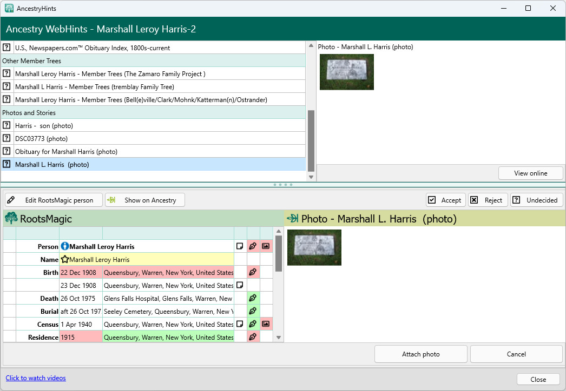Click the splitter dots between panes
Viewport: 566px width, 391px height.
click(x=283, y=185)
